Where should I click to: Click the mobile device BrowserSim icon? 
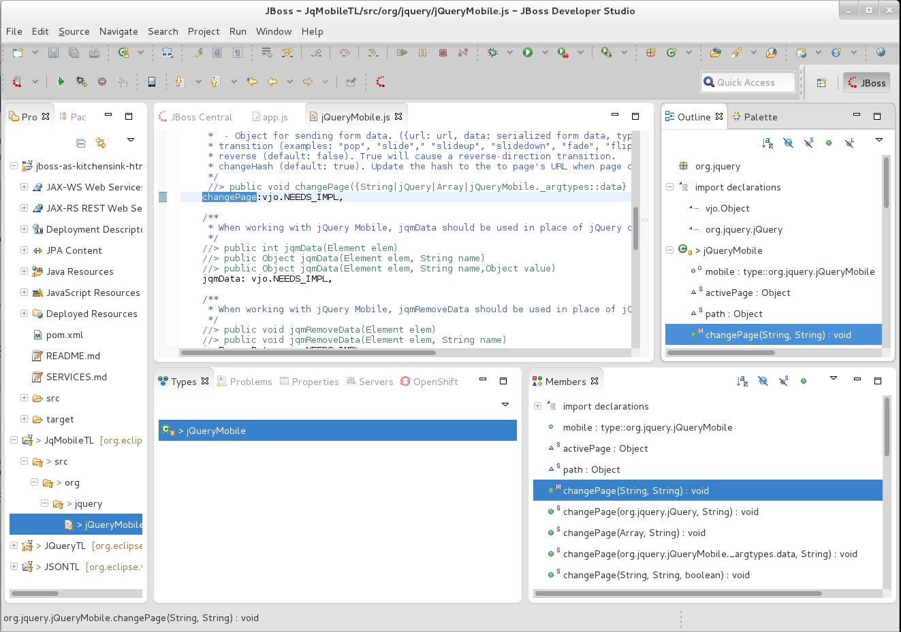(x=152, y=82)
